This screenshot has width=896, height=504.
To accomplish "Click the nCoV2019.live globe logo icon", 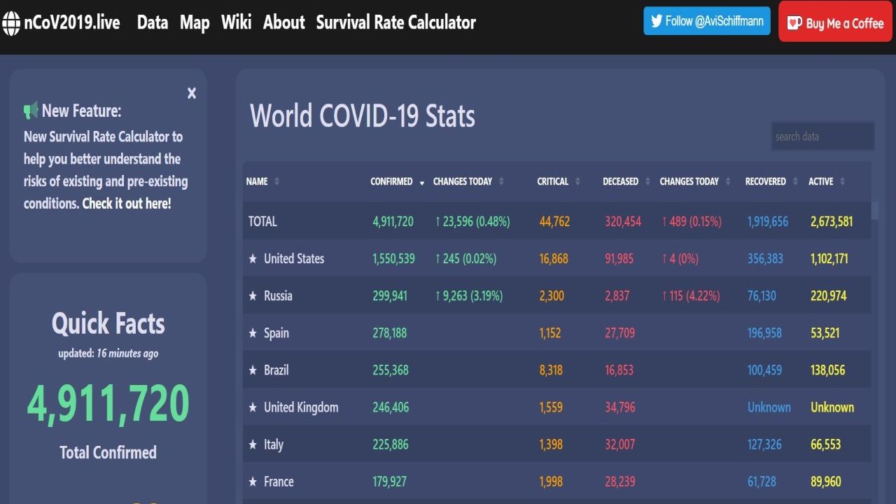I will [11, 23].
